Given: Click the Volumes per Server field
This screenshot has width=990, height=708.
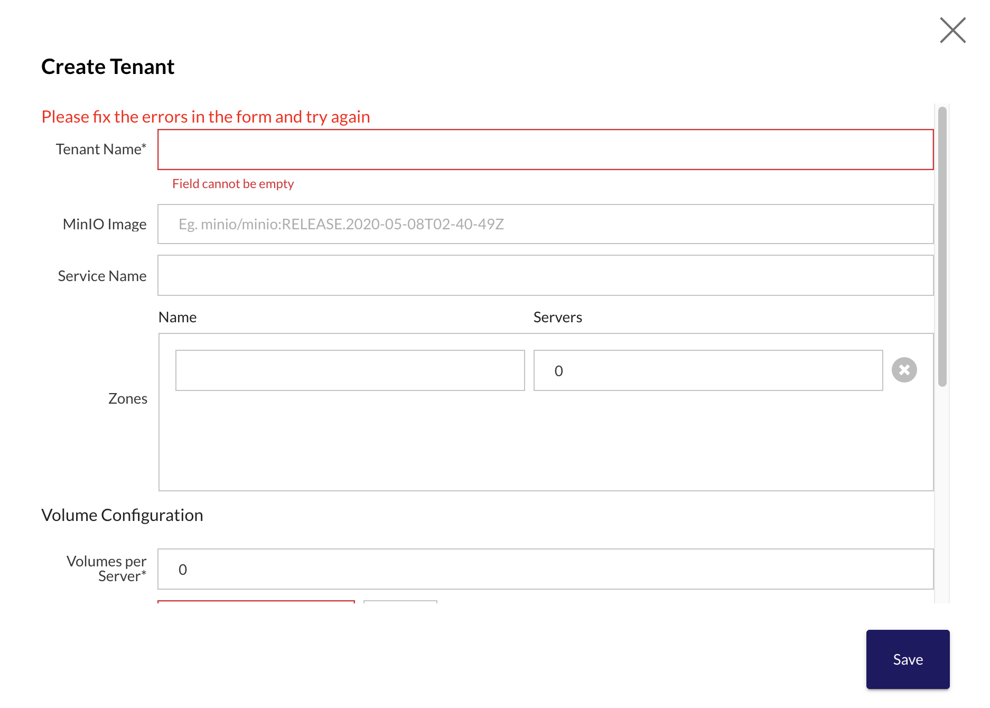Looking at the screenshot, I should [x=545, y=569].
